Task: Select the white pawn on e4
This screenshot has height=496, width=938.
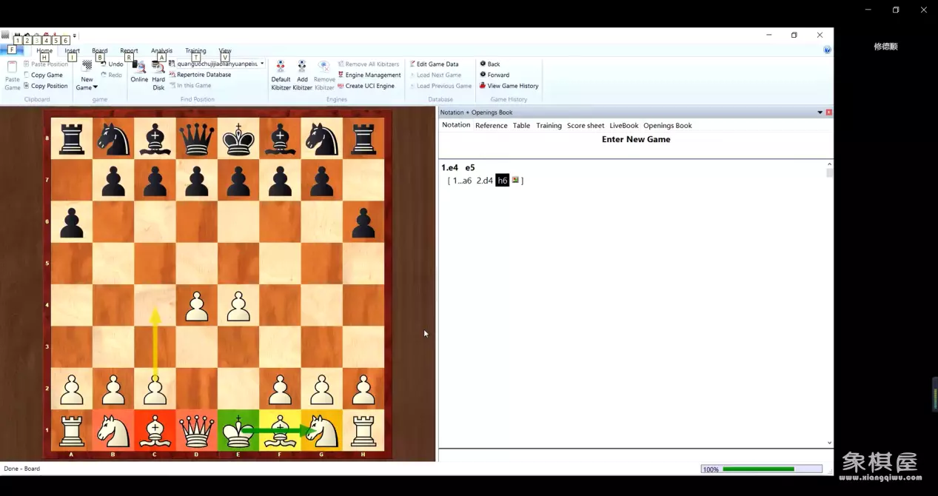Action: pos(238,306)
